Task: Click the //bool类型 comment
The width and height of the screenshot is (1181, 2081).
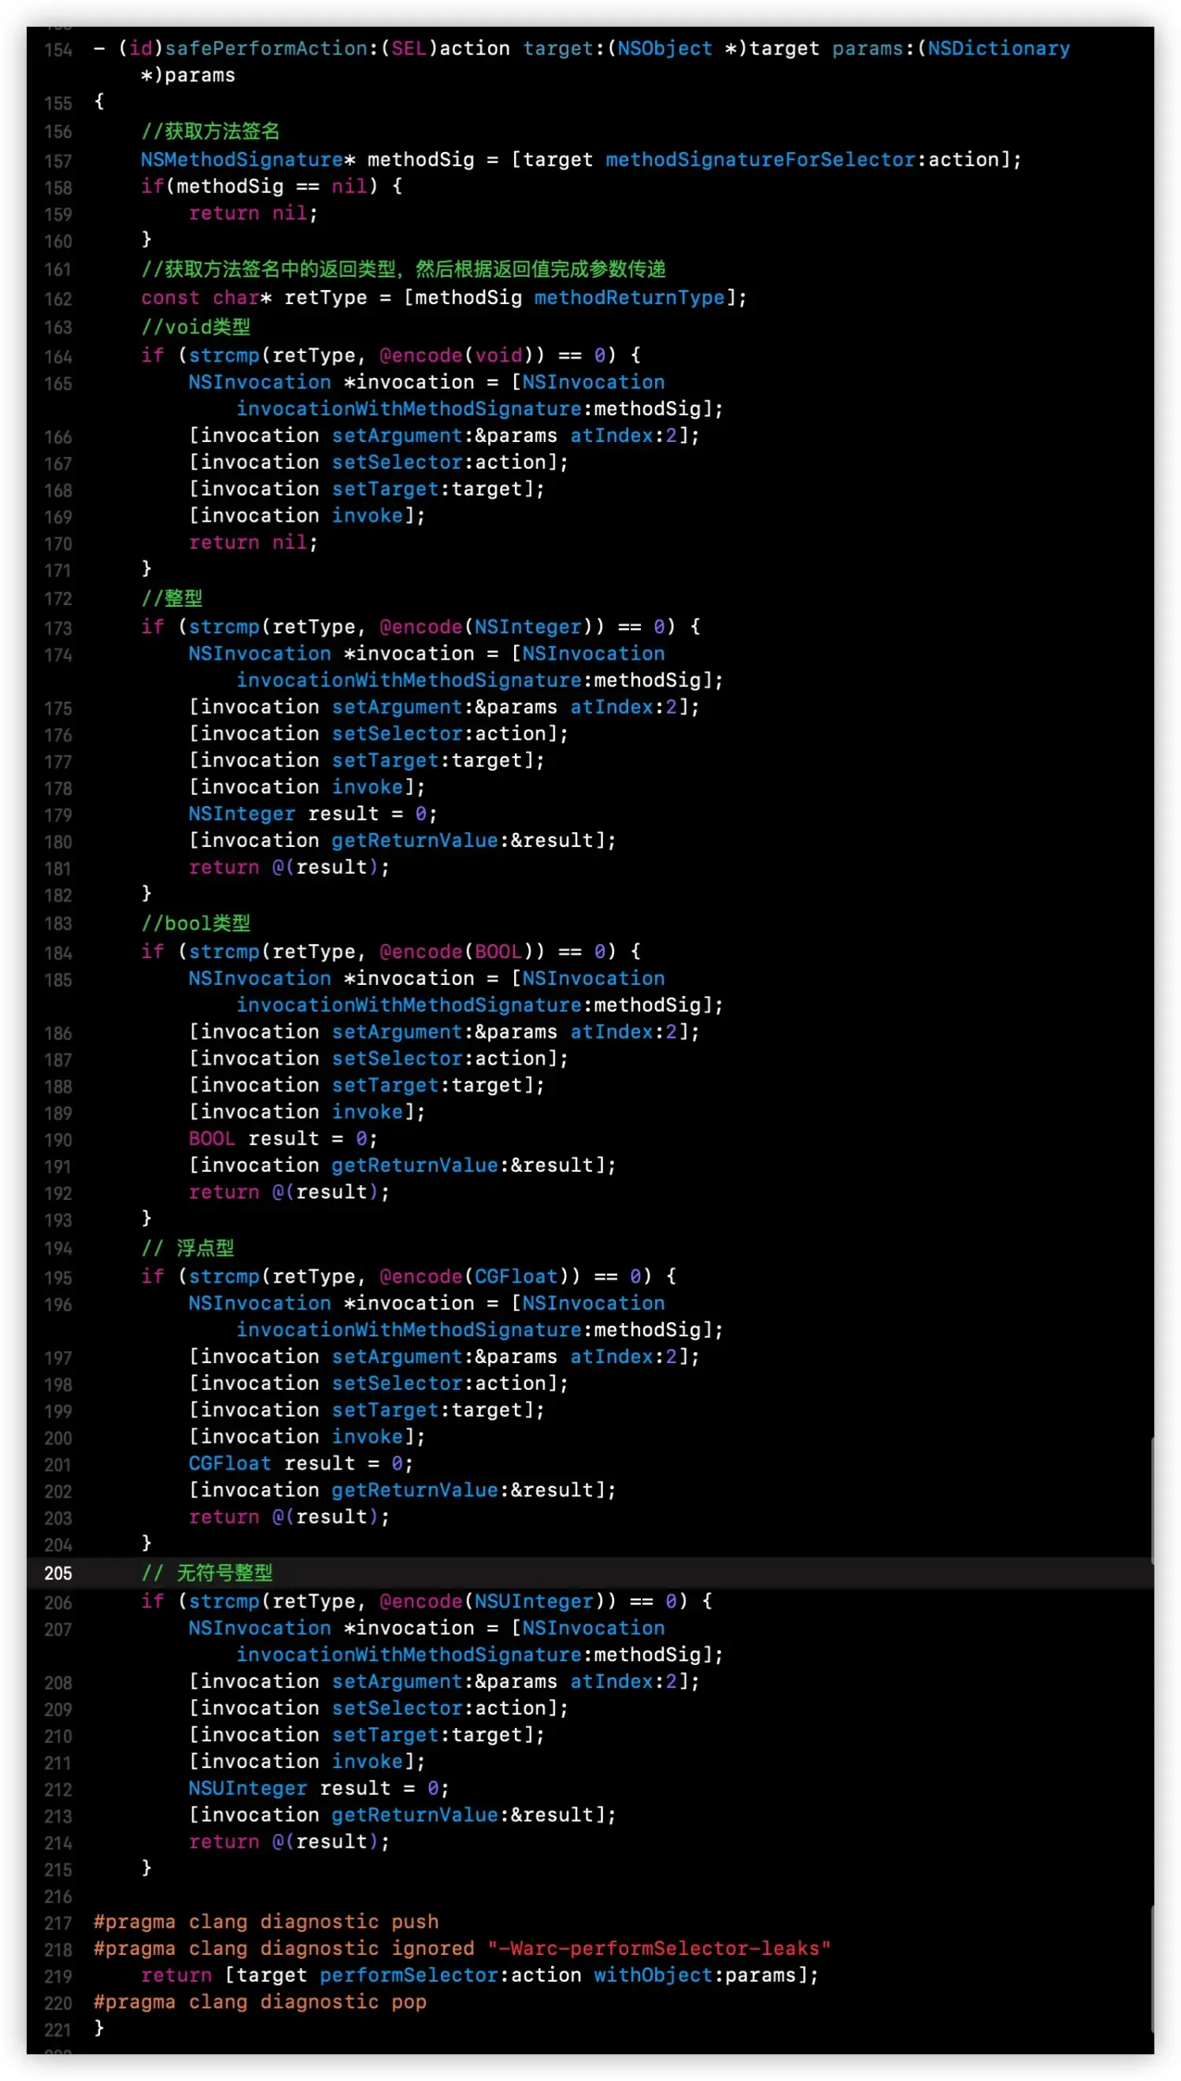Action: [x=195, y=923]
